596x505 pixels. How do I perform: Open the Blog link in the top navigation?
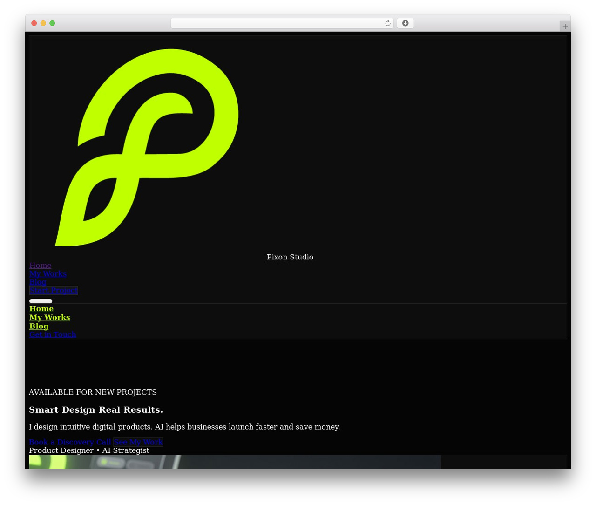tap(38, 282)
